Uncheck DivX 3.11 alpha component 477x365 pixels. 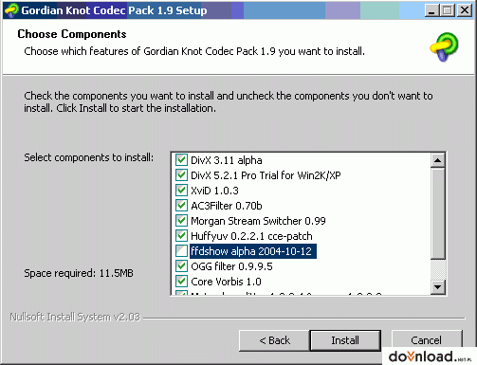click(x=181, y=160)
